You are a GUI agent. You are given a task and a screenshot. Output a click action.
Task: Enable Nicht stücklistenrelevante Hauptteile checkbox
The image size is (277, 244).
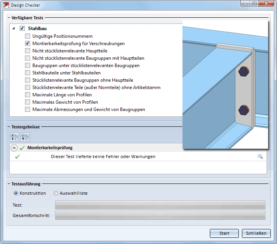coord(27,51)
